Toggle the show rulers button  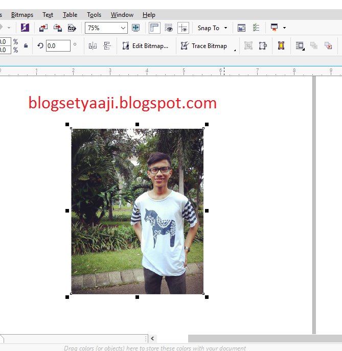pos(154,28)
